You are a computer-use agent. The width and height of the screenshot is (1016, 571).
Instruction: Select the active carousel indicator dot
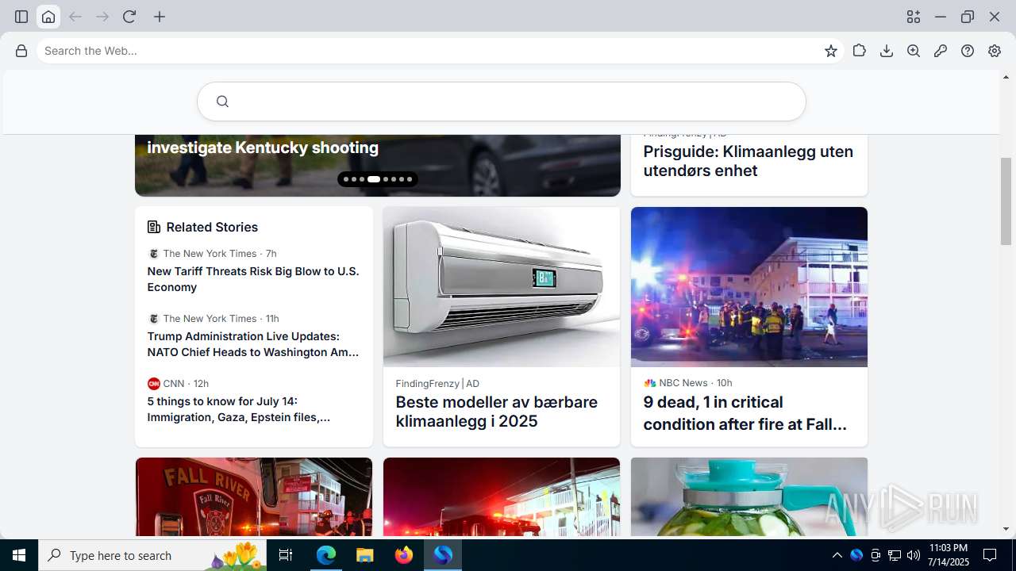[374, 179]
